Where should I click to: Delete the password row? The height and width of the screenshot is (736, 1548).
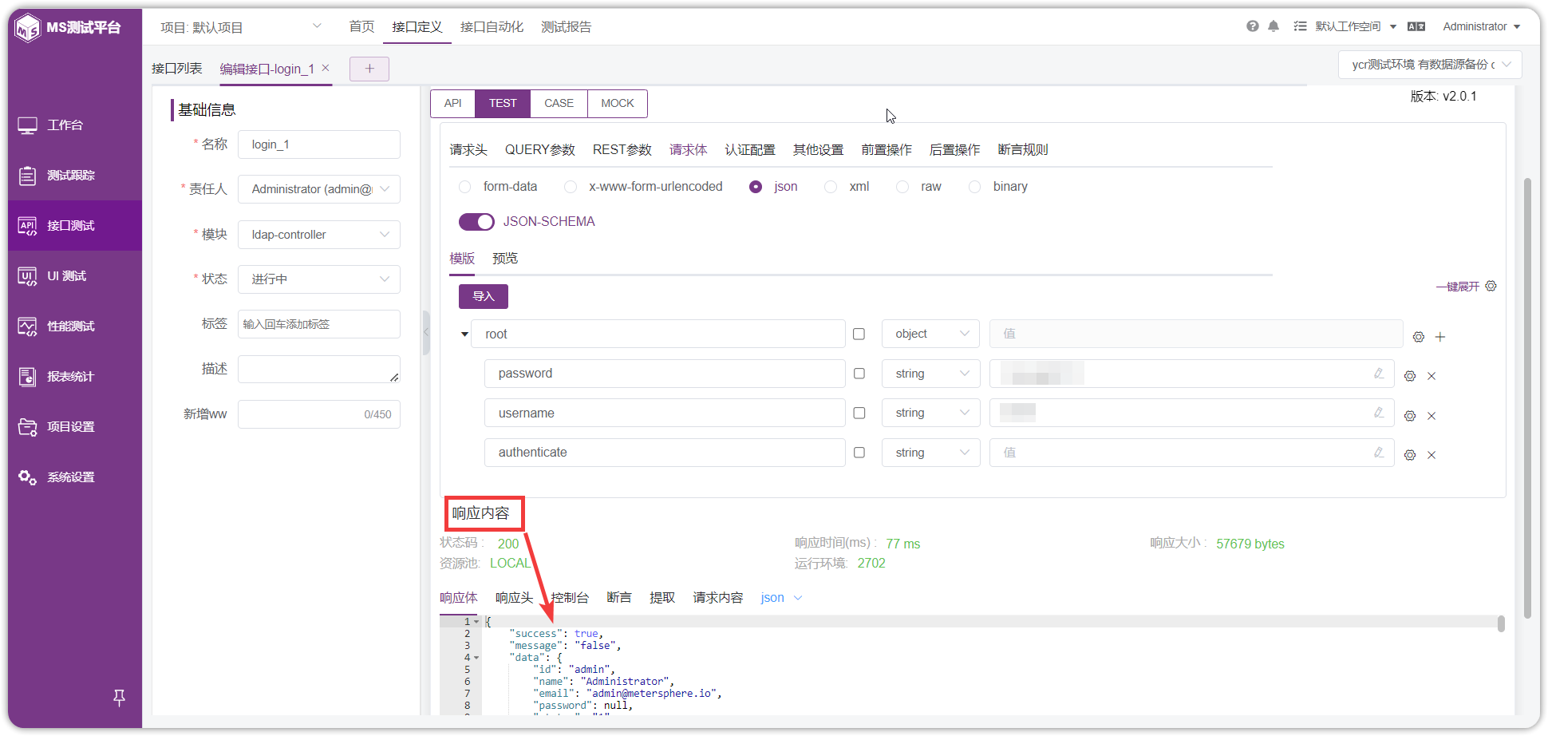tap(1432, 376)
